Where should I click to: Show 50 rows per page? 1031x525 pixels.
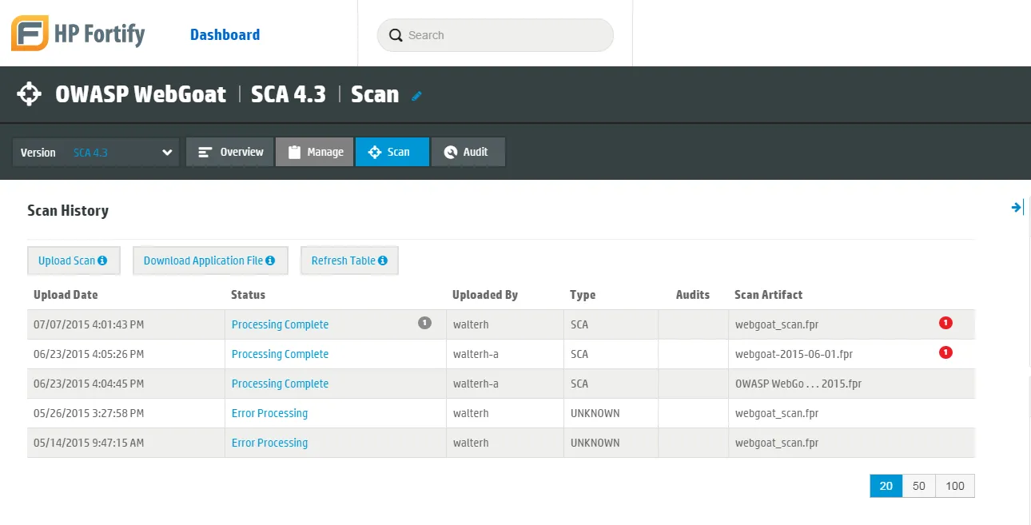(919, 486)
